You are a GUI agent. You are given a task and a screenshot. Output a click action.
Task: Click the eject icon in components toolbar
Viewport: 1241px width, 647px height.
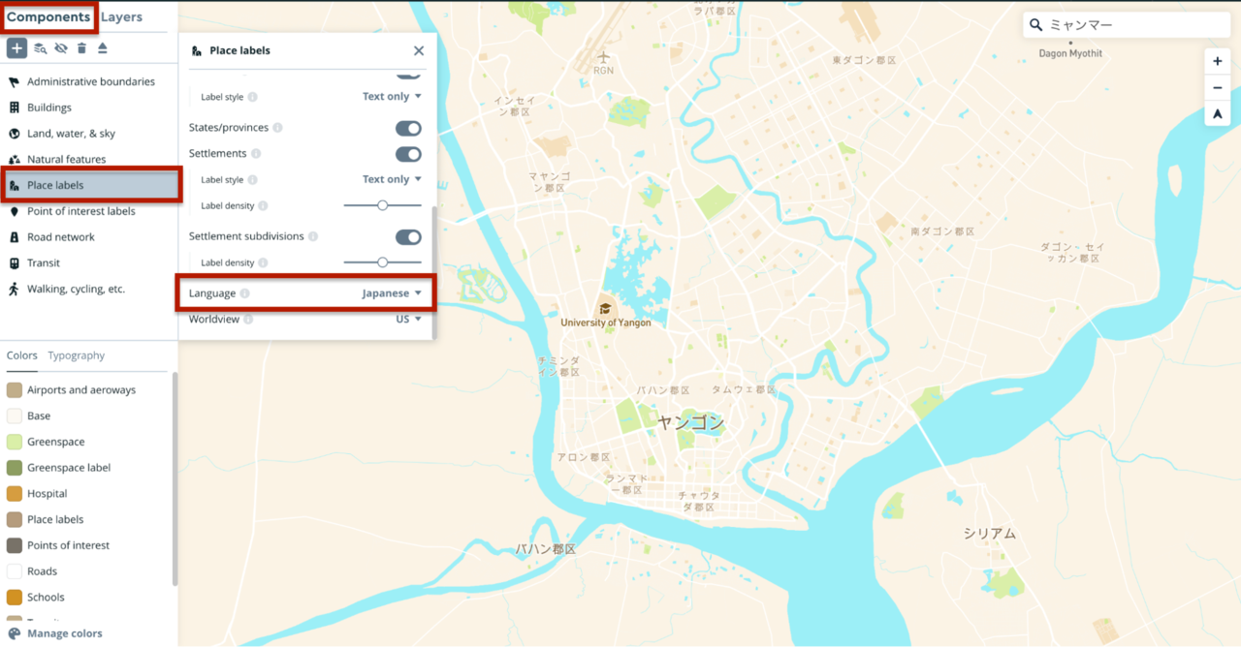click(x=103, y=48)
